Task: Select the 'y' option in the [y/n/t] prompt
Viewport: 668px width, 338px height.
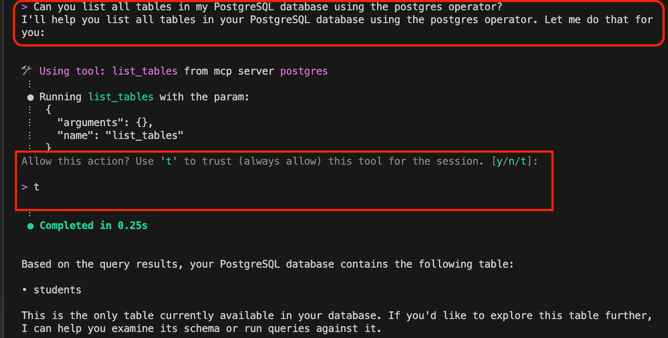Action: point(500,161)
